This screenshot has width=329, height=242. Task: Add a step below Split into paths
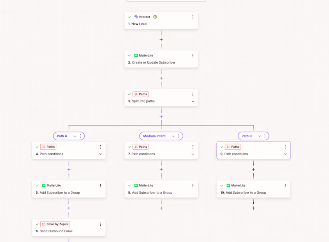161,117
